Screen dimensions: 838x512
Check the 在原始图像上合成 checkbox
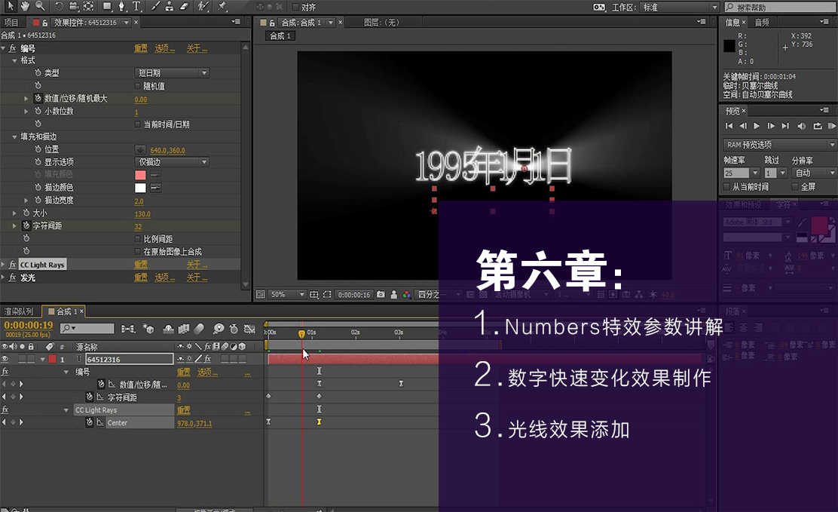137,251
